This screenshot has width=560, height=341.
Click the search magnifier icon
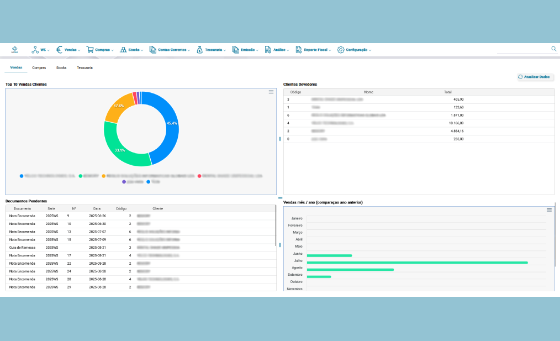[554, 49]
